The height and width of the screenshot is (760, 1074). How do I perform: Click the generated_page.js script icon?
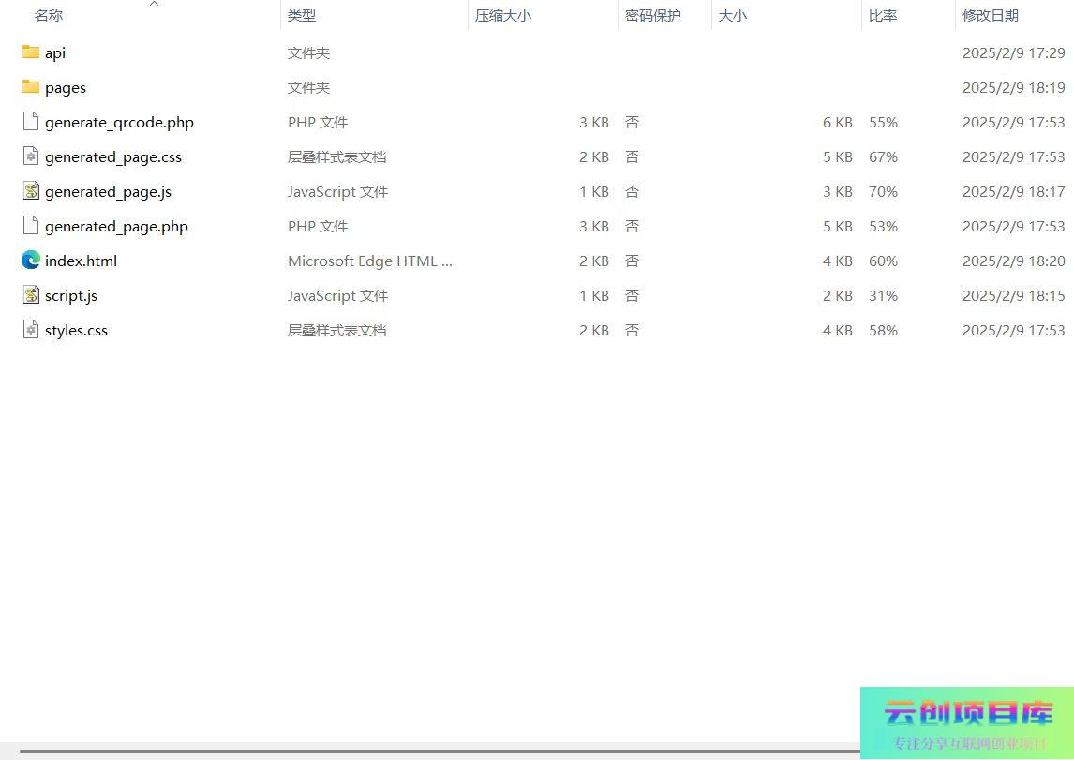pyautogui.click(x=31, y=191)
